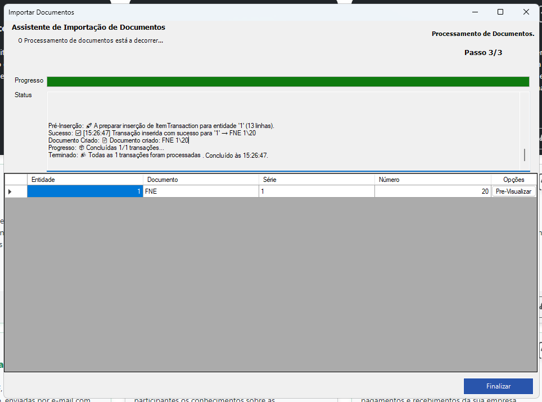Click the celebration icon on the Terminado line
Screen dimensions: 542x402
point(83,155)
